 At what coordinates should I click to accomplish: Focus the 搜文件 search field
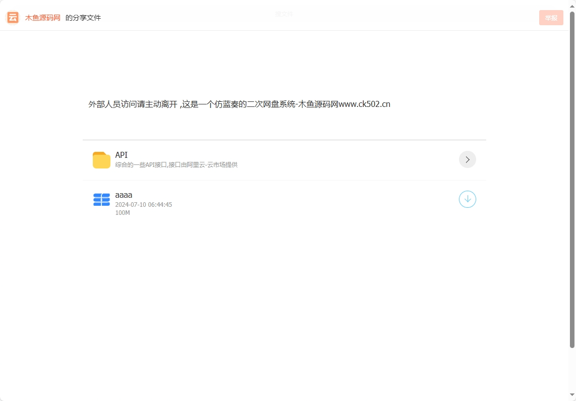(284, 14)
